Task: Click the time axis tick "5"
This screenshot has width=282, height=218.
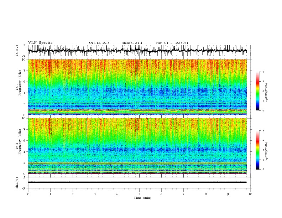Action: (x=139, y=194)
